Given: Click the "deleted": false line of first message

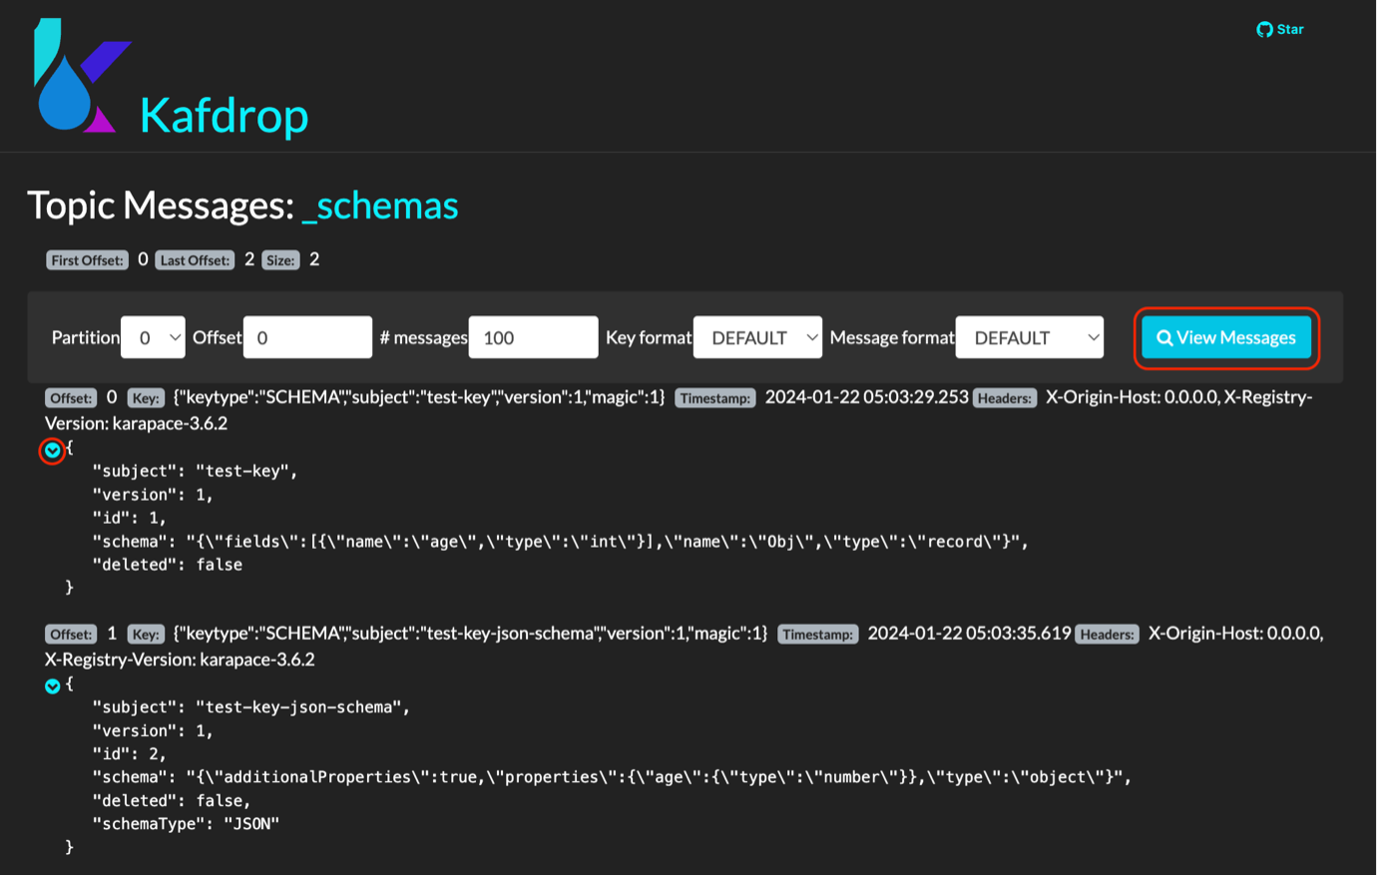Looking at the screenshot, I should 168,565.
